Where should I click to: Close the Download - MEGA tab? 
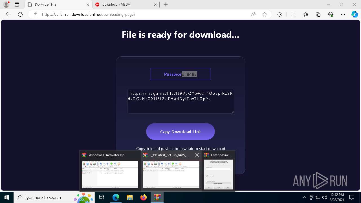pos(155,5)
